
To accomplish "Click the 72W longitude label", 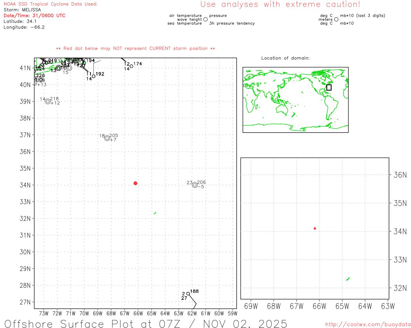I will [57, 313].
